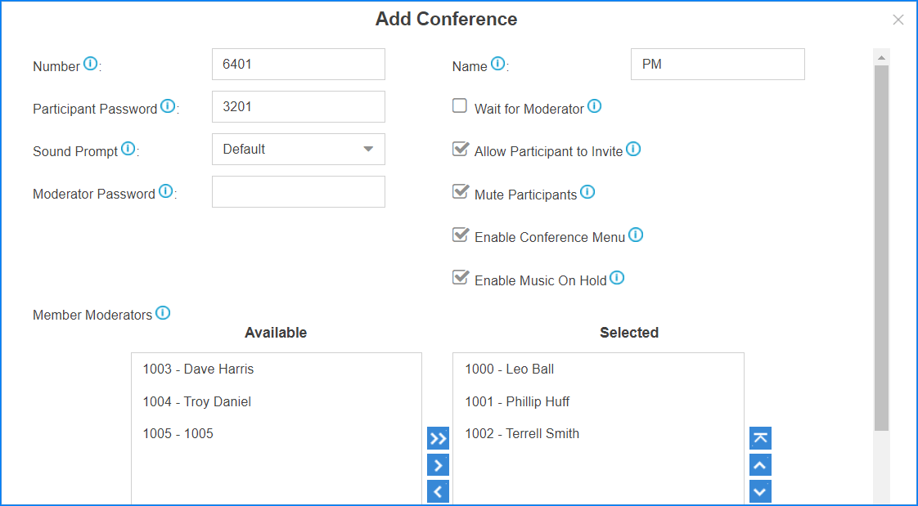Click the Number field containing 6401
This screenshot has height=506, width=918.
[299, 64]
